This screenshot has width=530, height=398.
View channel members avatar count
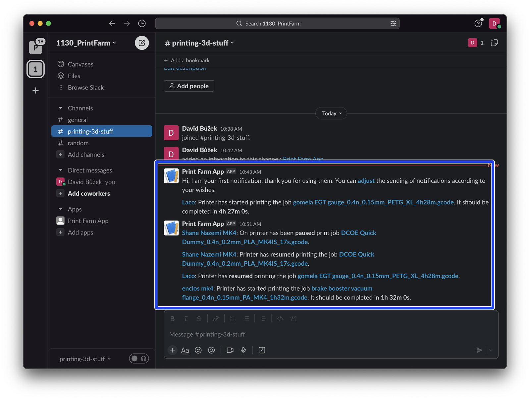tap(476, 42)
